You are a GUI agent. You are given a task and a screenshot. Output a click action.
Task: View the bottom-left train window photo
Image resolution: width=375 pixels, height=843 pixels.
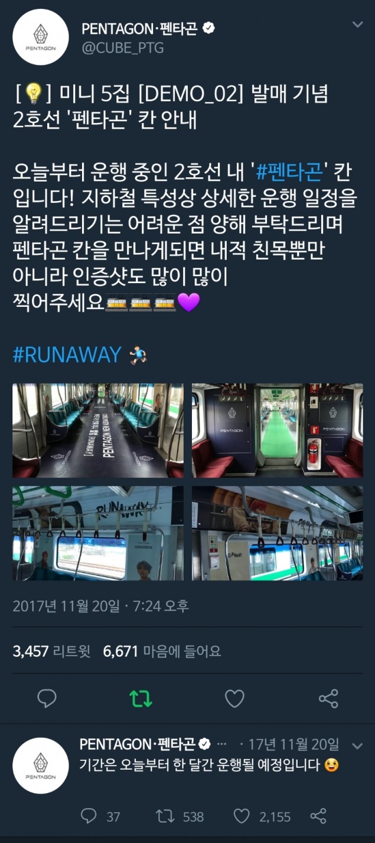[98, 533]
